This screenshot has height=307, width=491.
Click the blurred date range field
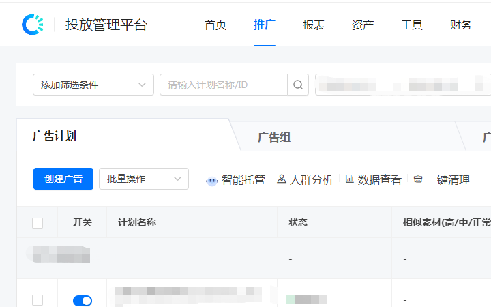[403, 85]
